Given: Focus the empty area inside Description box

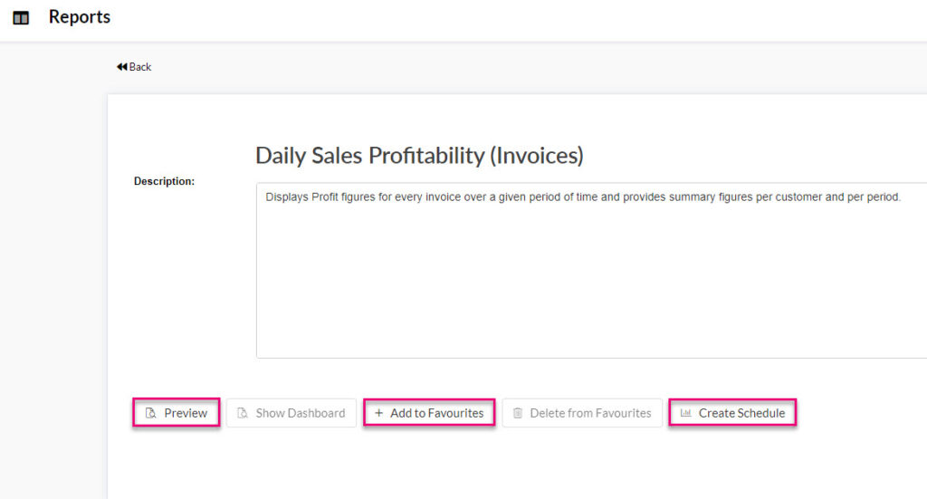Looking at the screenshot, I should (591, 278).
